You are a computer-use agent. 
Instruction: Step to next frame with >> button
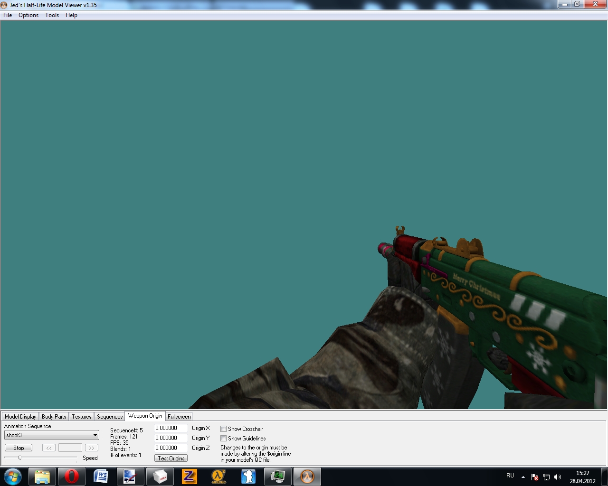(x=92, y=448)
